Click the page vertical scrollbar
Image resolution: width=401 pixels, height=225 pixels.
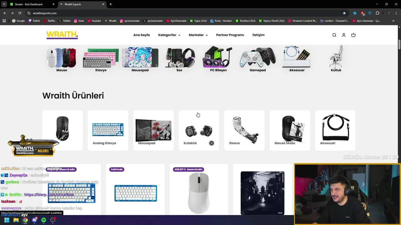click(x=399, y=44)
